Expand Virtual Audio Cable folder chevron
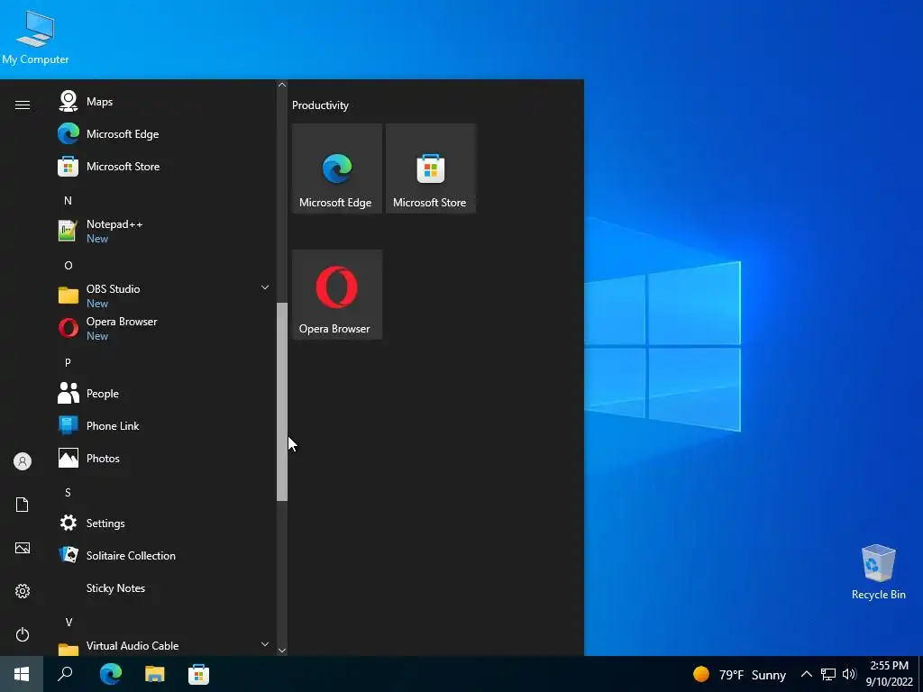The height and width of the screenshot is (692, 923). (x=265, y=645)
